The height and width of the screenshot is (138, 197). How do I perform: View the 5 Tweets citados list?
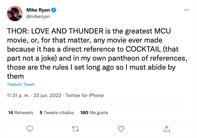click(x=57, y=113)
